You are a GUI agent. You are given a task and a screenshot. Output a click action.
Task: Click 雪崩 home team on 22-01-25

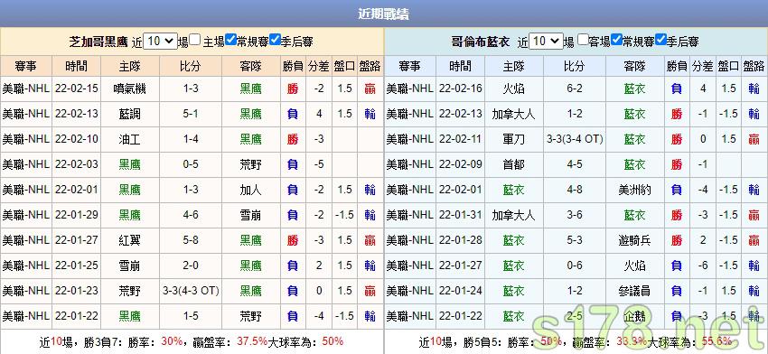130,265
